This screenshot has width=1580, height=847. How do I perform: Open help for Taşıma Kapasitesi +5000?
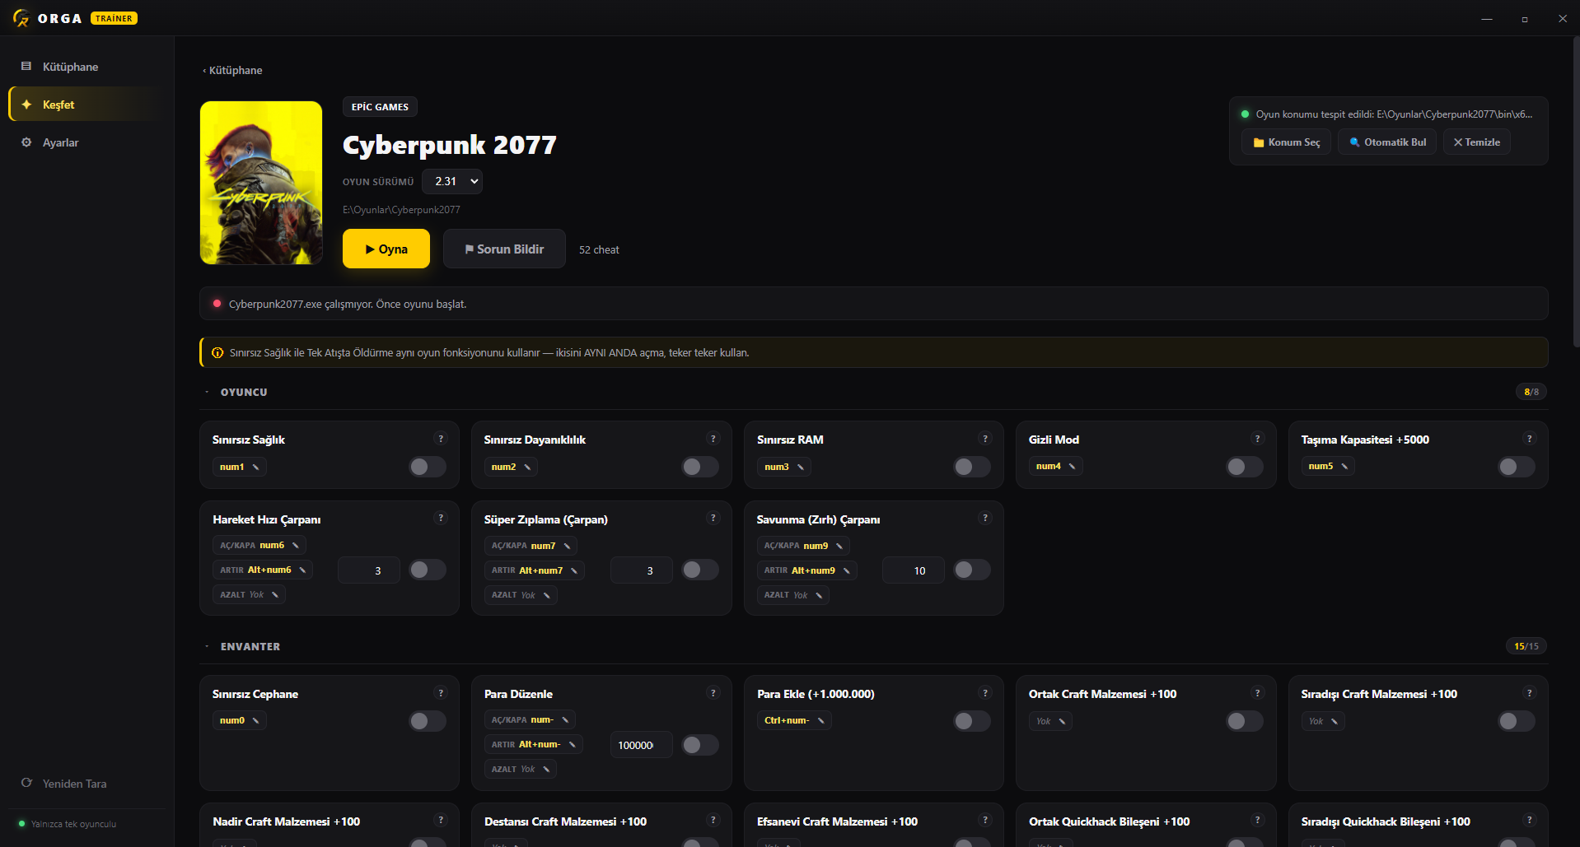(x=1530, y=439)
